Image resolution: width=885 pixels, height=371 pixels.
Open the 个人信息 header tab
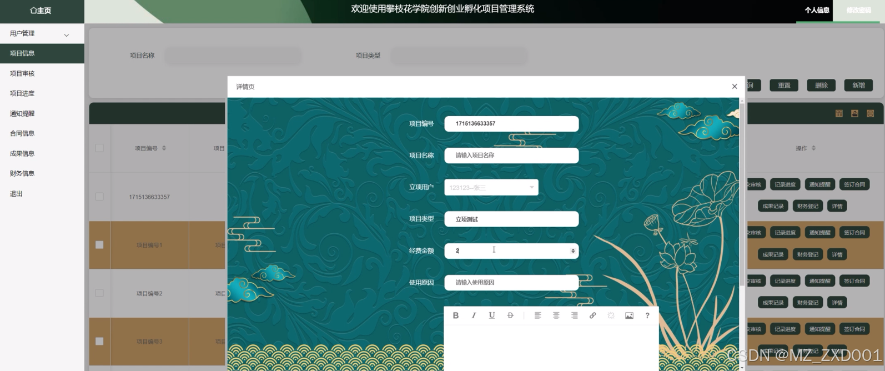(817, 10)
